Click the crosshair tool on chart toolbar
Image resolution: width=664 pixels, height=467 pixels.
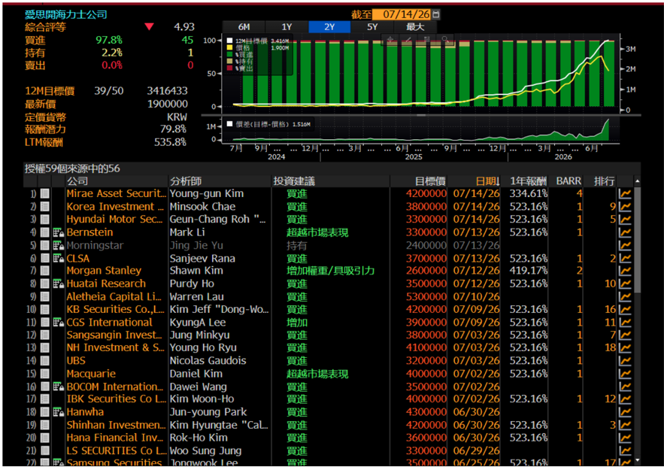point(390,39)
